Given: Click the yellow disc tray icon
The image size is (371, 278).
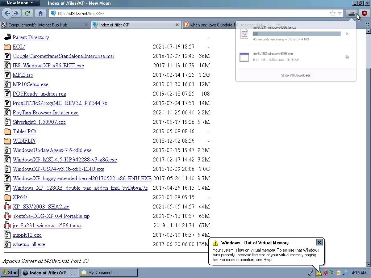Looking at the screenshot, I should coord(339,273).
